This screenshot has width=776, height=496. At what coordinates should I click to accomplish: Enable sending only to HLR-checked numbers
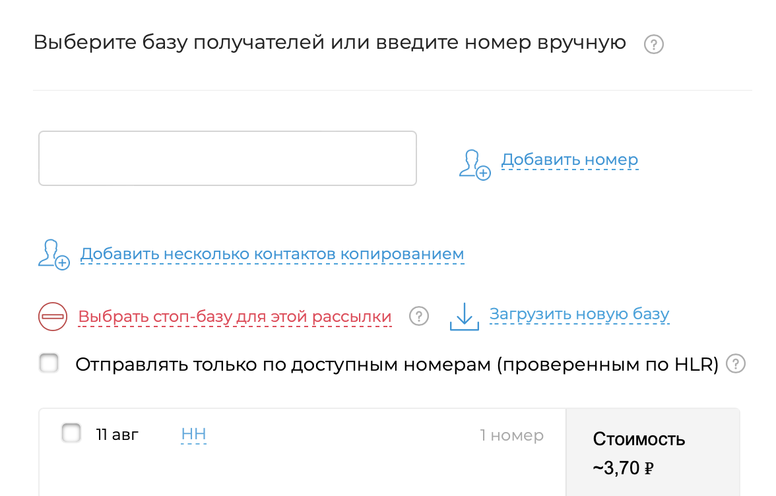(49, 363)
